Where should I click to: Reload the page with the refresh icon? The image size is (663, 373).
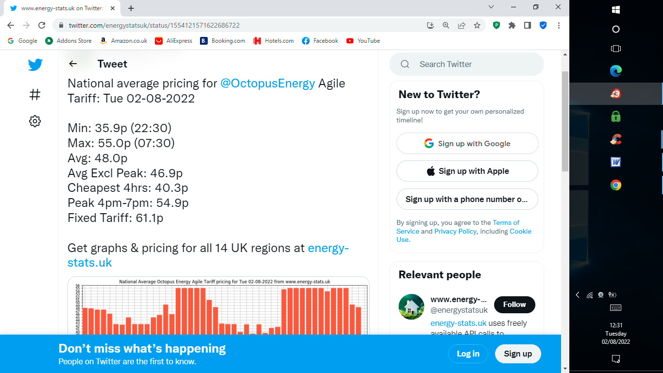click(42, 25)
